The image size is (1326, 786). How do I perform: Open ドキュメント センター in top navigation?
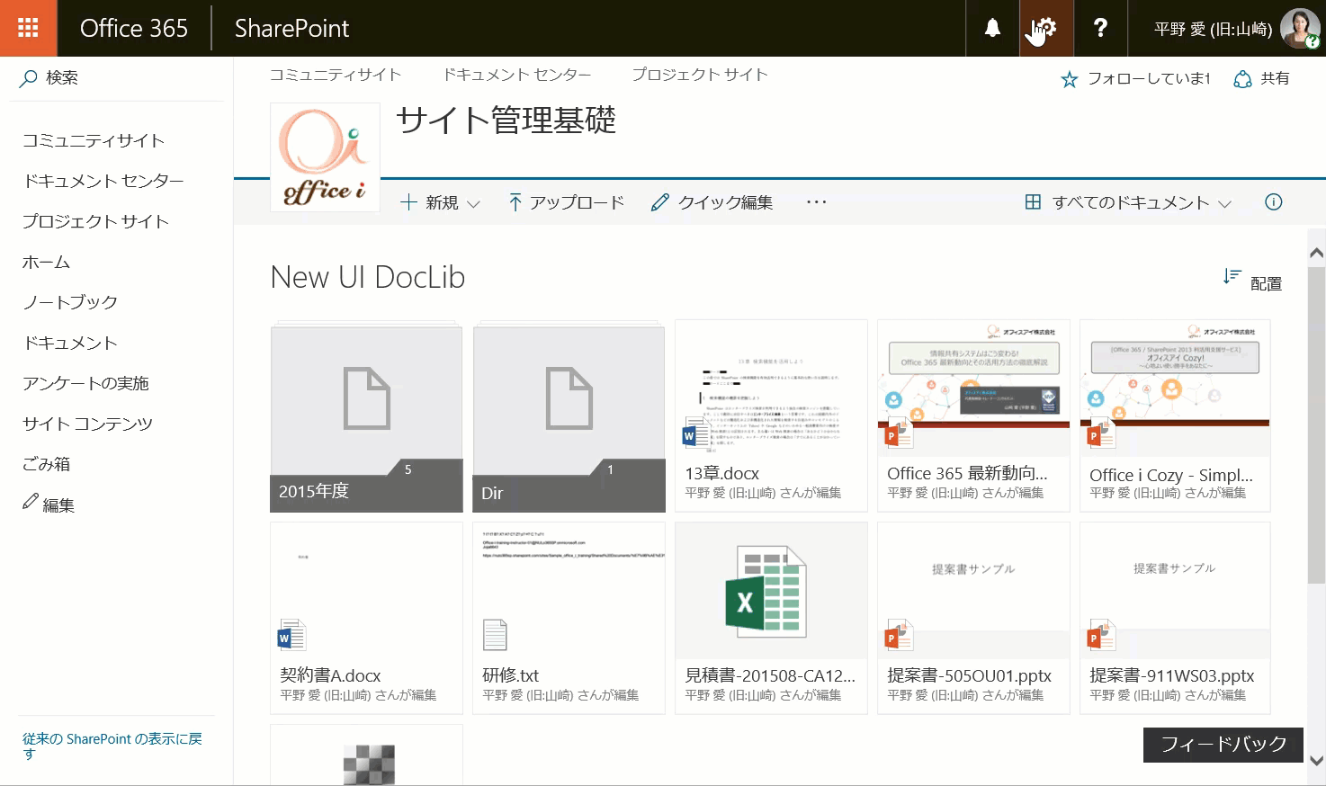(517, 75)
